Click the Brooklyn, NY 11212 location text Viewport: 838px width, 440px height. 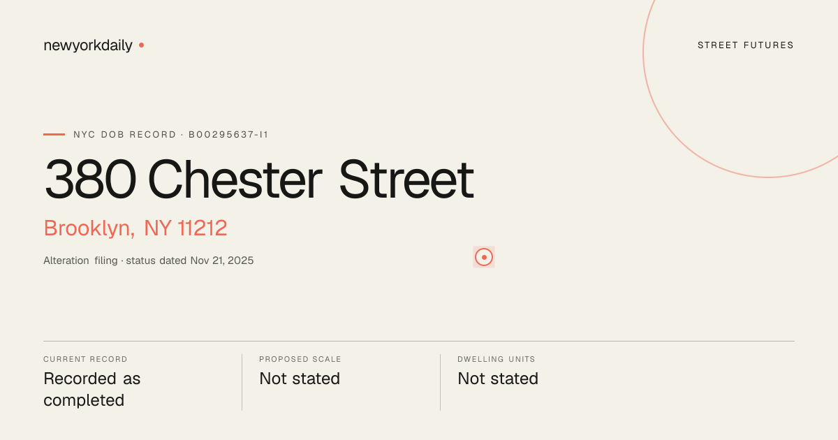pos(135,228)
